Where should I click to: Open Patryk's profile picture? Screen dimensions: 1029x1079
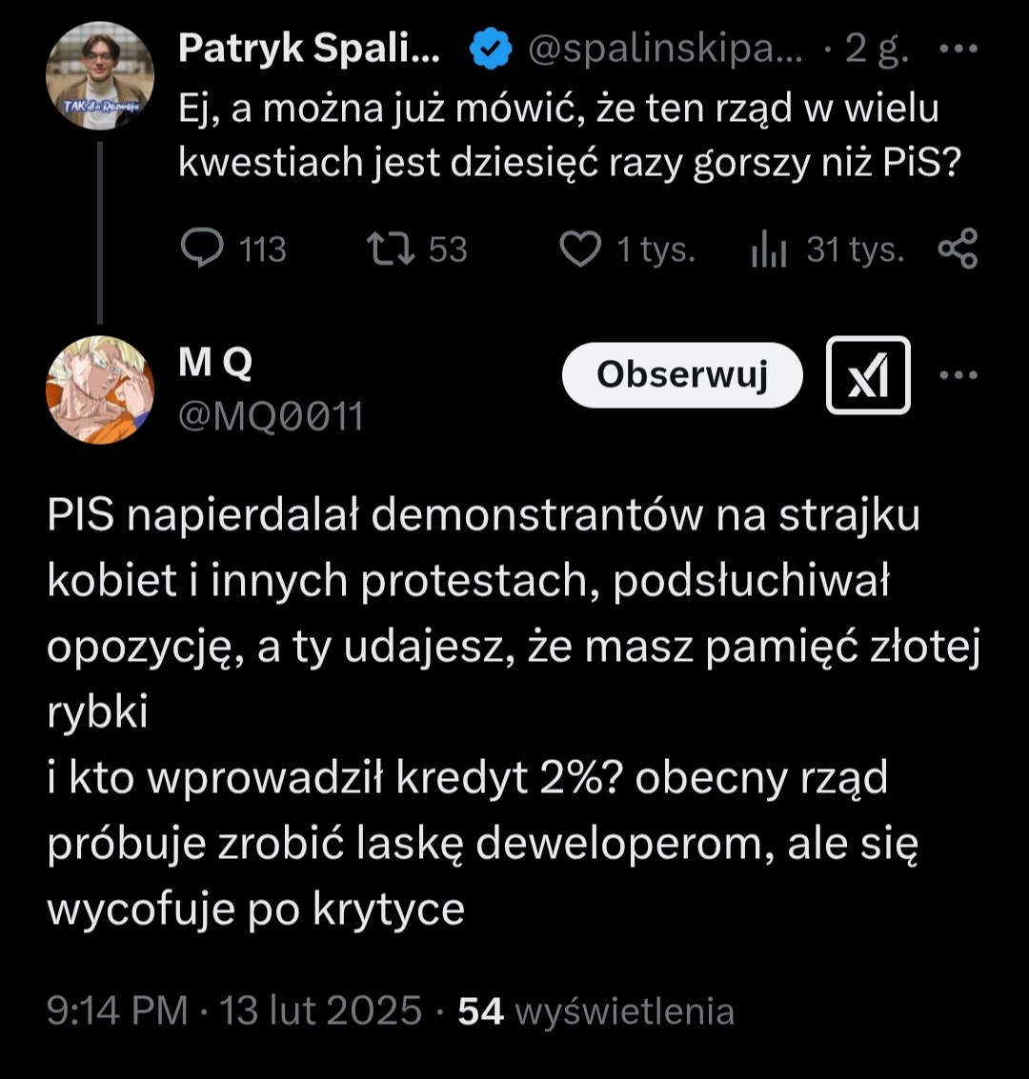pyautogui.click(x=100, y=74)
